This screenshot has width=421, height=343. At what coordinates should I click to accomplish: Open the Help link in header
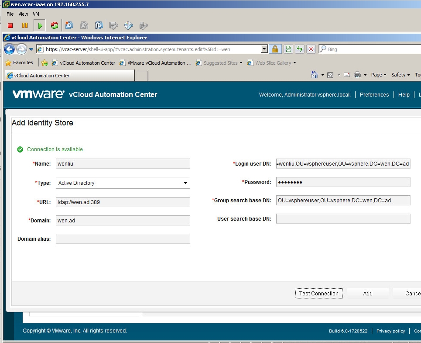pos(404,95)
